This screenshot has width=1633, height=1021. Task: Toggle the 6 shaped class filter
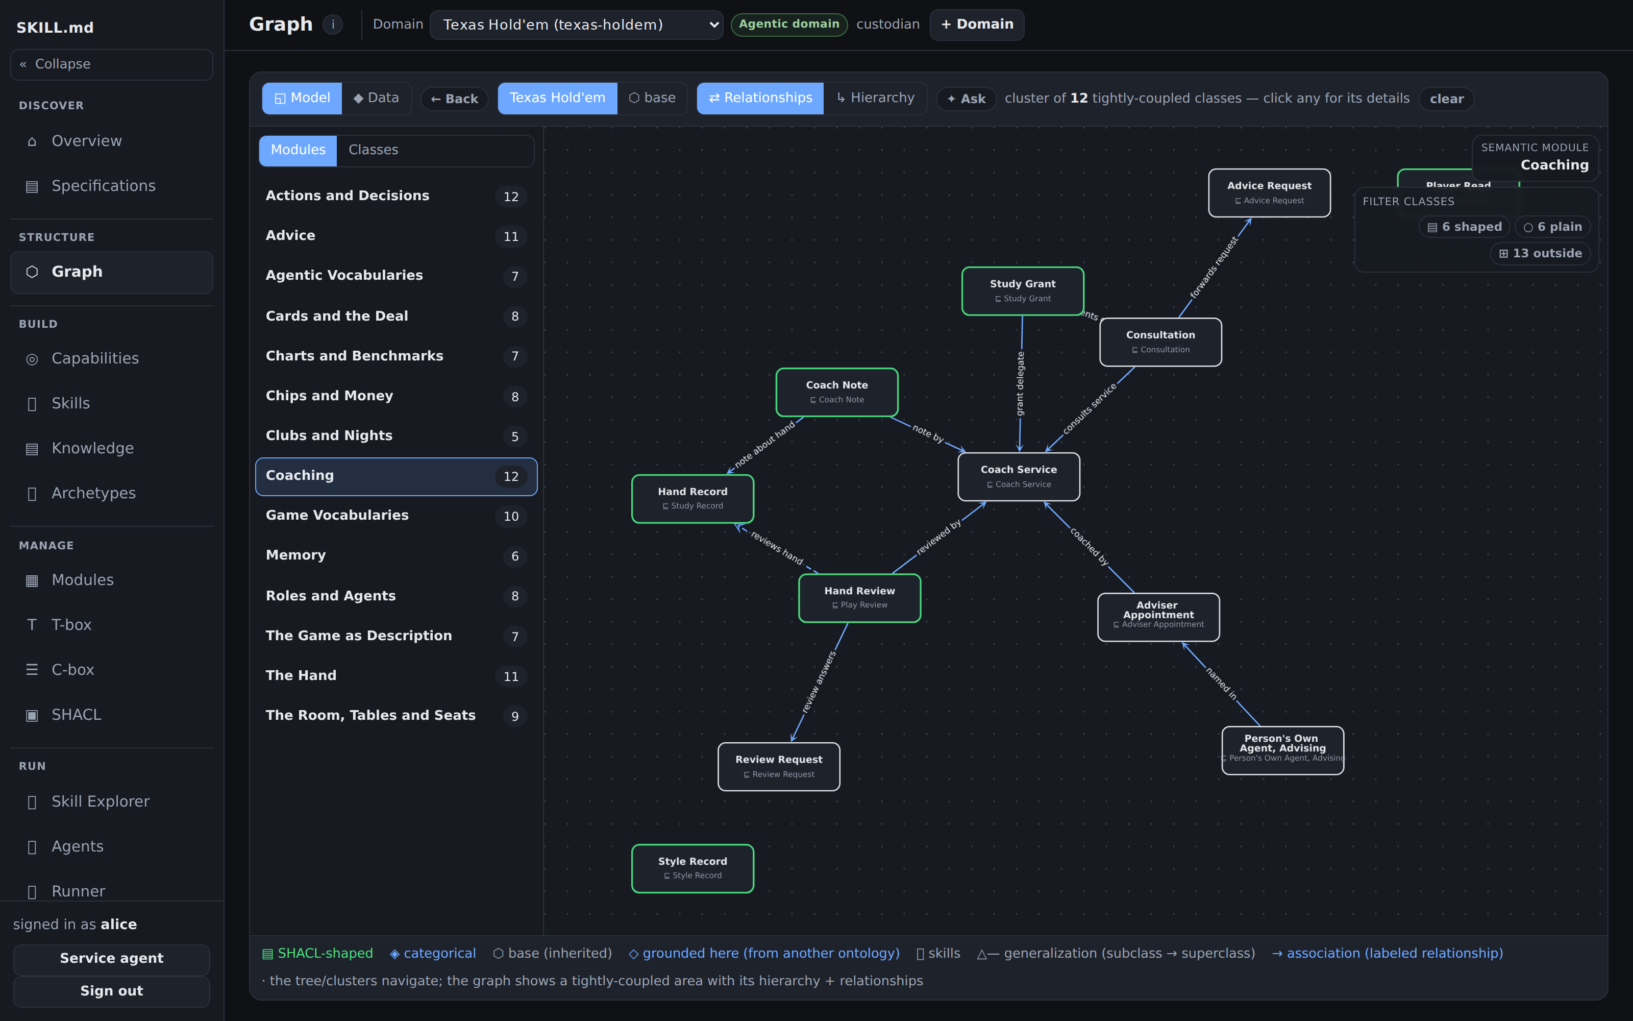click(1464, 227)
